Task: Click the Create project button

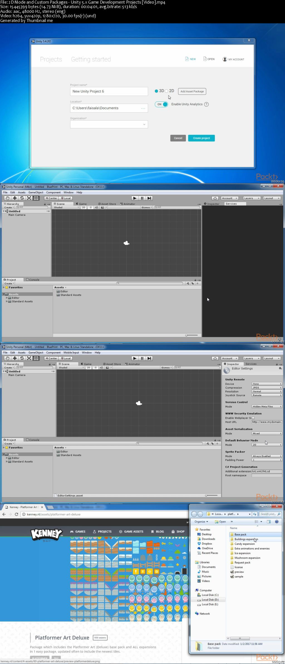Action: 201,138
